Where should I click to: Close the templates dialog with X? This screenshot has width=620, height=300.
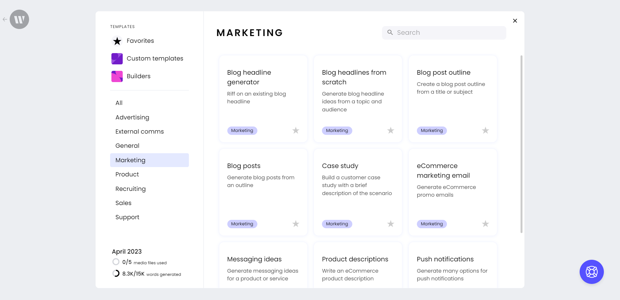pyautogui.click(x=515, y=21)
